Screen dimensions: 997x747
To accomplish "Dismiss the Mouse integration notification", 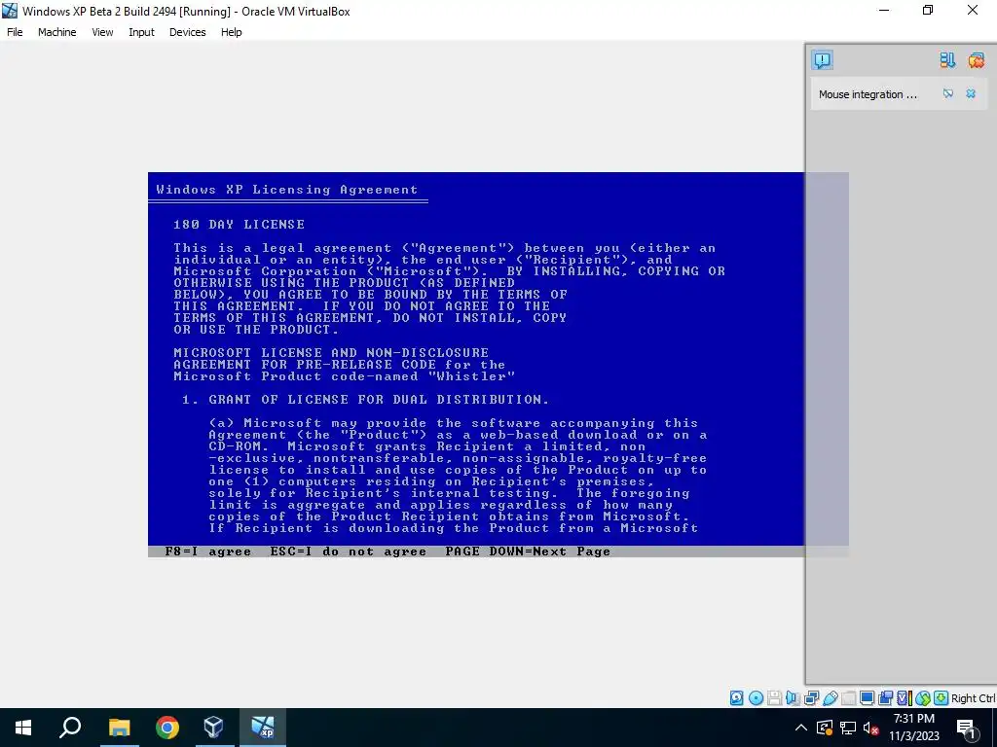I will coord(971,94).
